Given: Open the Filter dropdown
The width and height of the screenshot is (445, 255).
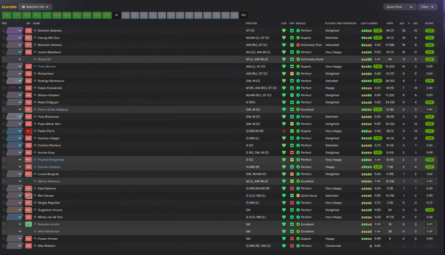Looking at the screenshot, I should (427, 7).
